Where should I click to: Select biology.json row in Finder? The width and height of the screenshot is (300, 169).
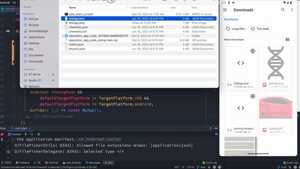[x=139, y=18]
